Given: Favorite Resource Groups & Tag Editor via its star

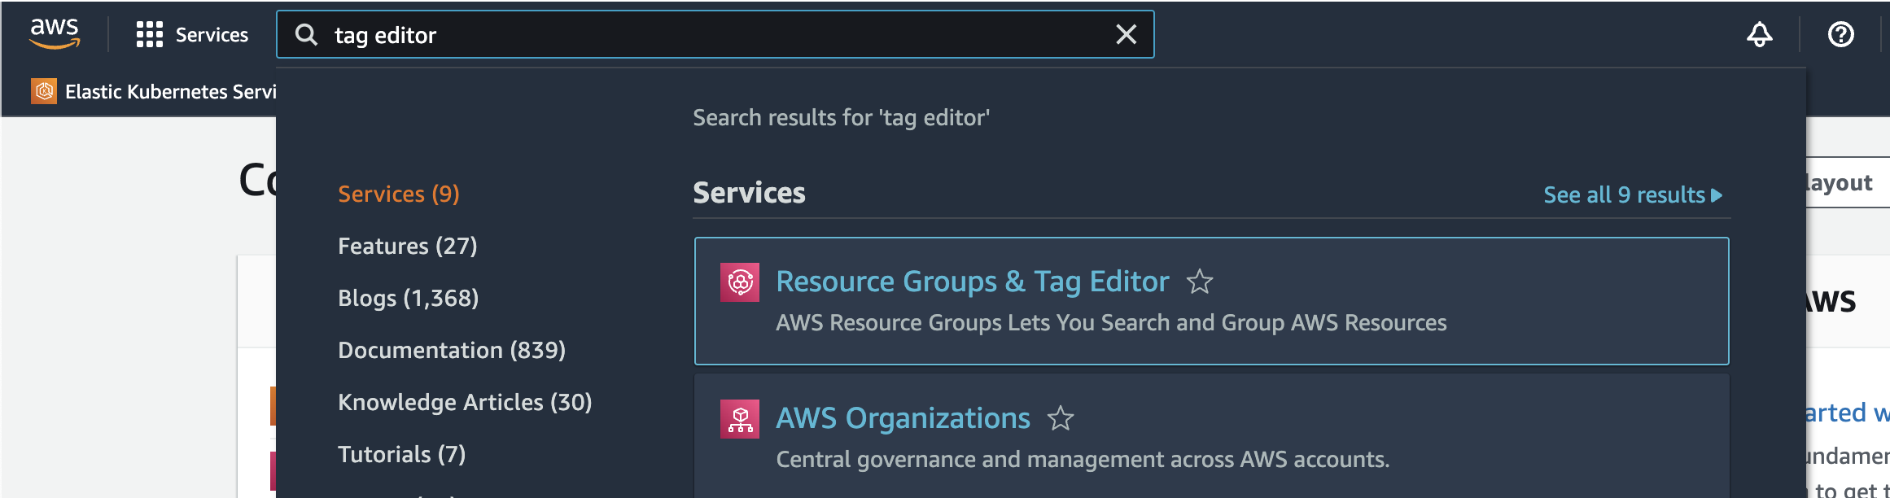Looking at the screenshot, I should point(1200,282).
